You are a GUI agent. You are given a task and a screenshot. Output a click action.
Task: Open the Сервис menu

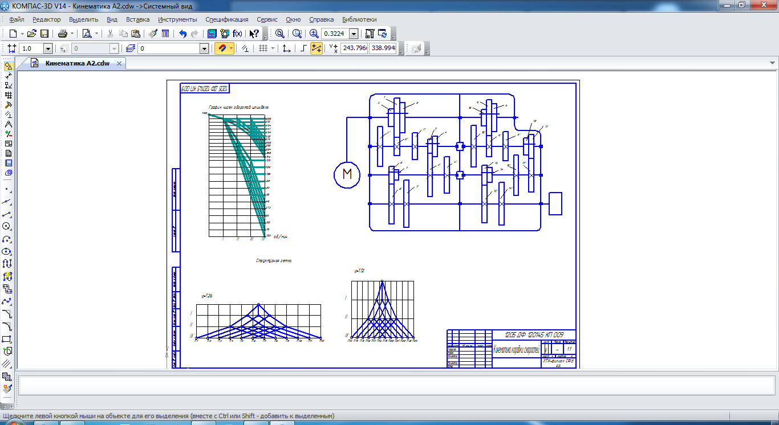click(267, 19)
